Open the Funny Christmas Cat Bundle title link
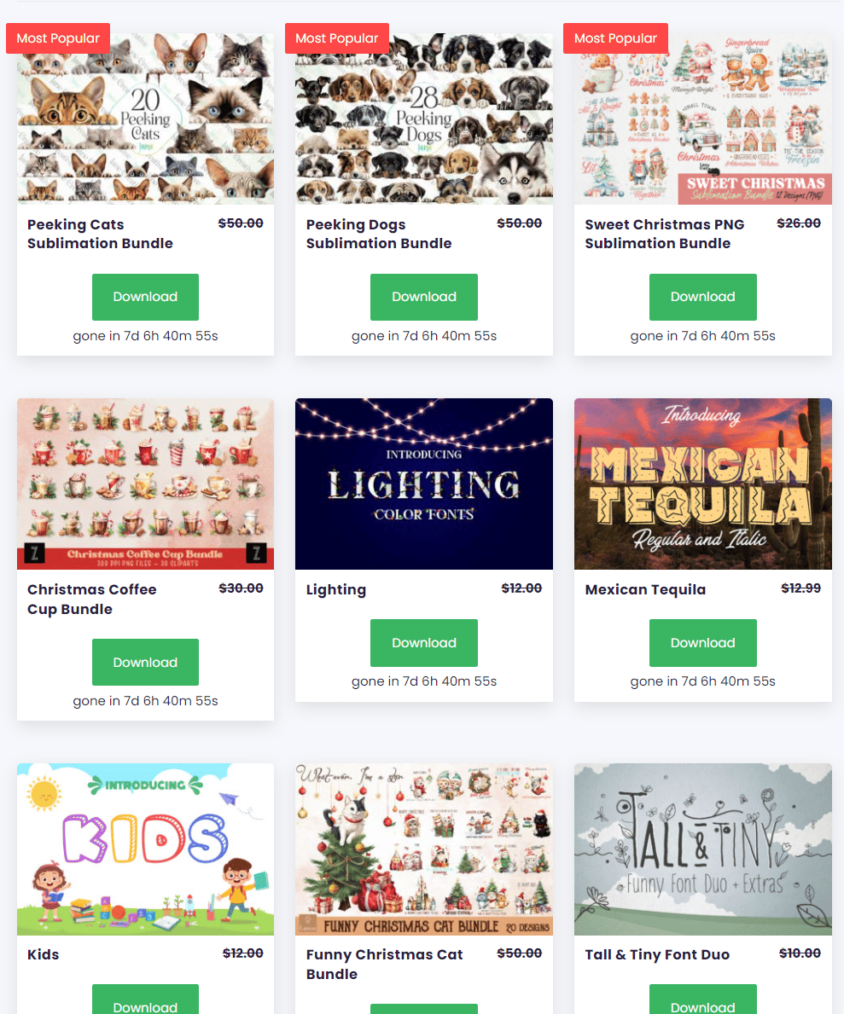The width and height of the screenshot is (844, 1014). [x=385, y=965]
